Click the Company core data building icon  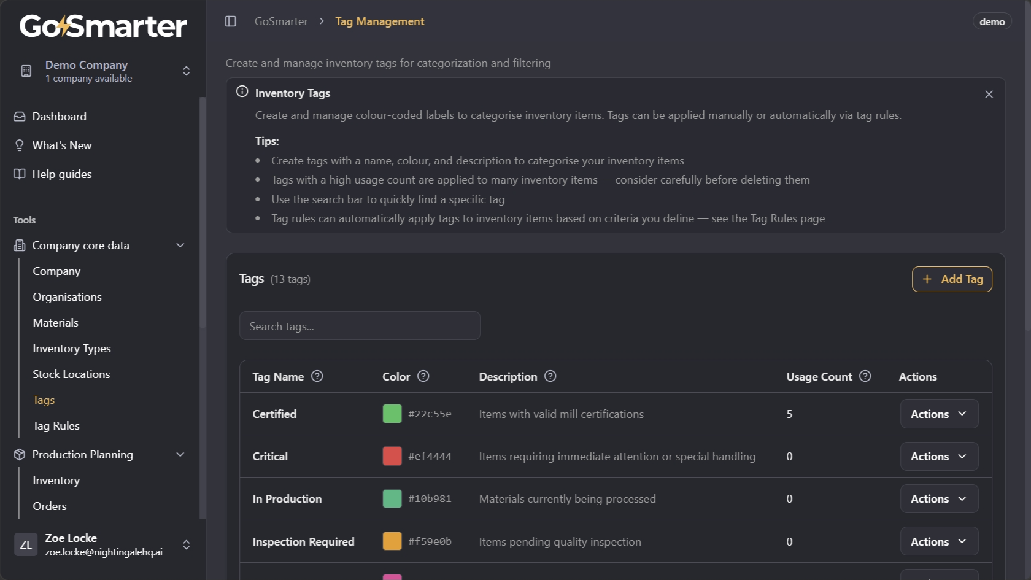pos(19,245)
